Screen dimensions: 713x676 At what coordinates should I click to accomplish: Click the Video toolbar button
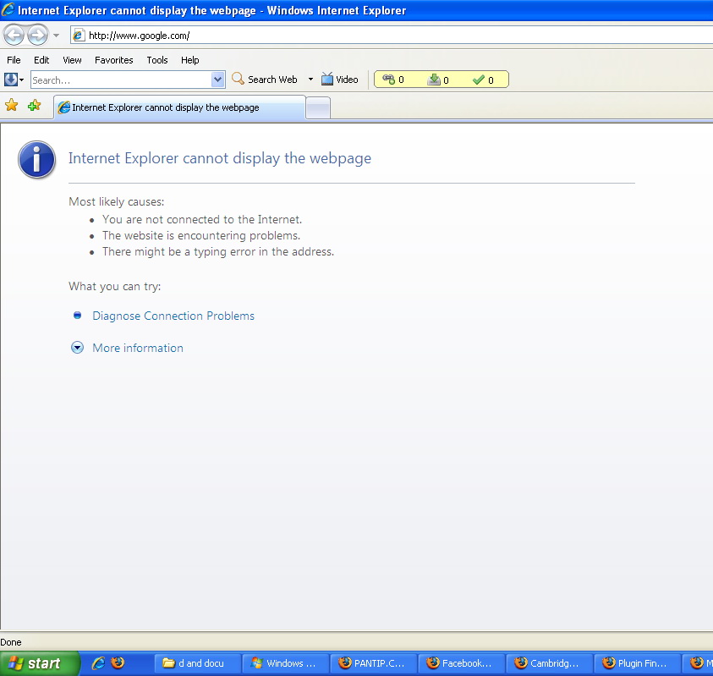click(340, 80)
